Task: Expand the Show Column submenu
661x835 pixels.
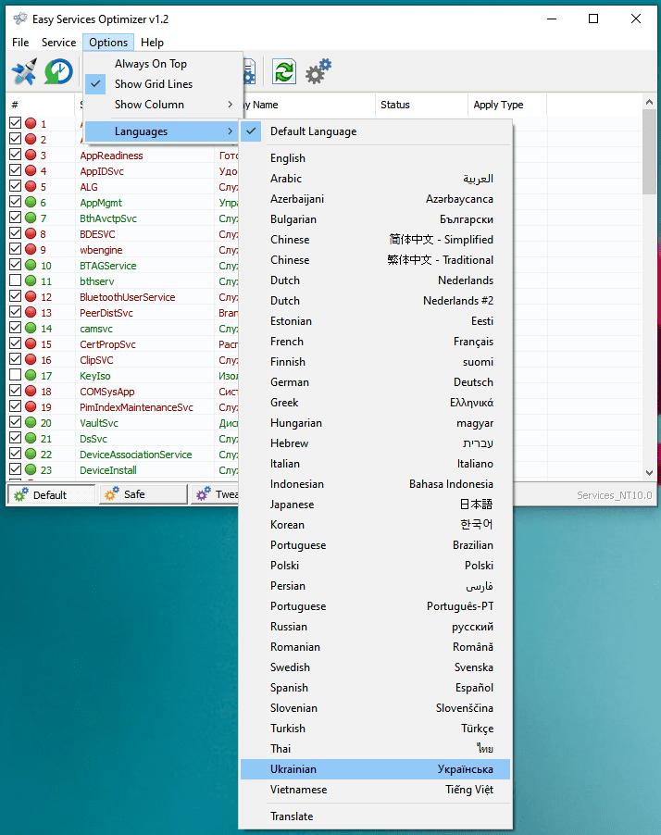Action: tap(161, 105)
